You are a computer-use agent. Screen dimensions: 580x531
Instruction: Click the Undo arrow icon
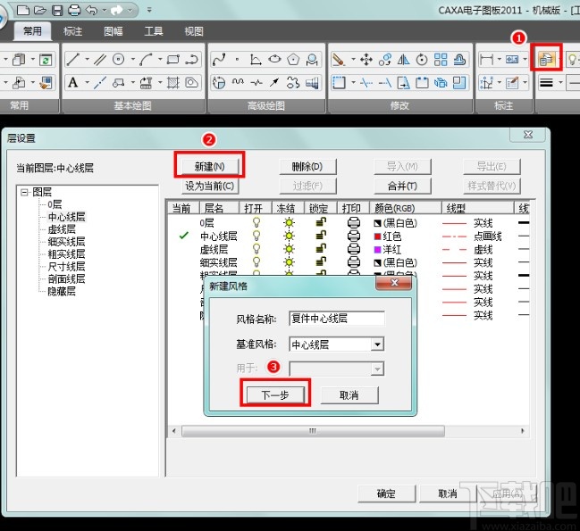[x=91, y=10]
